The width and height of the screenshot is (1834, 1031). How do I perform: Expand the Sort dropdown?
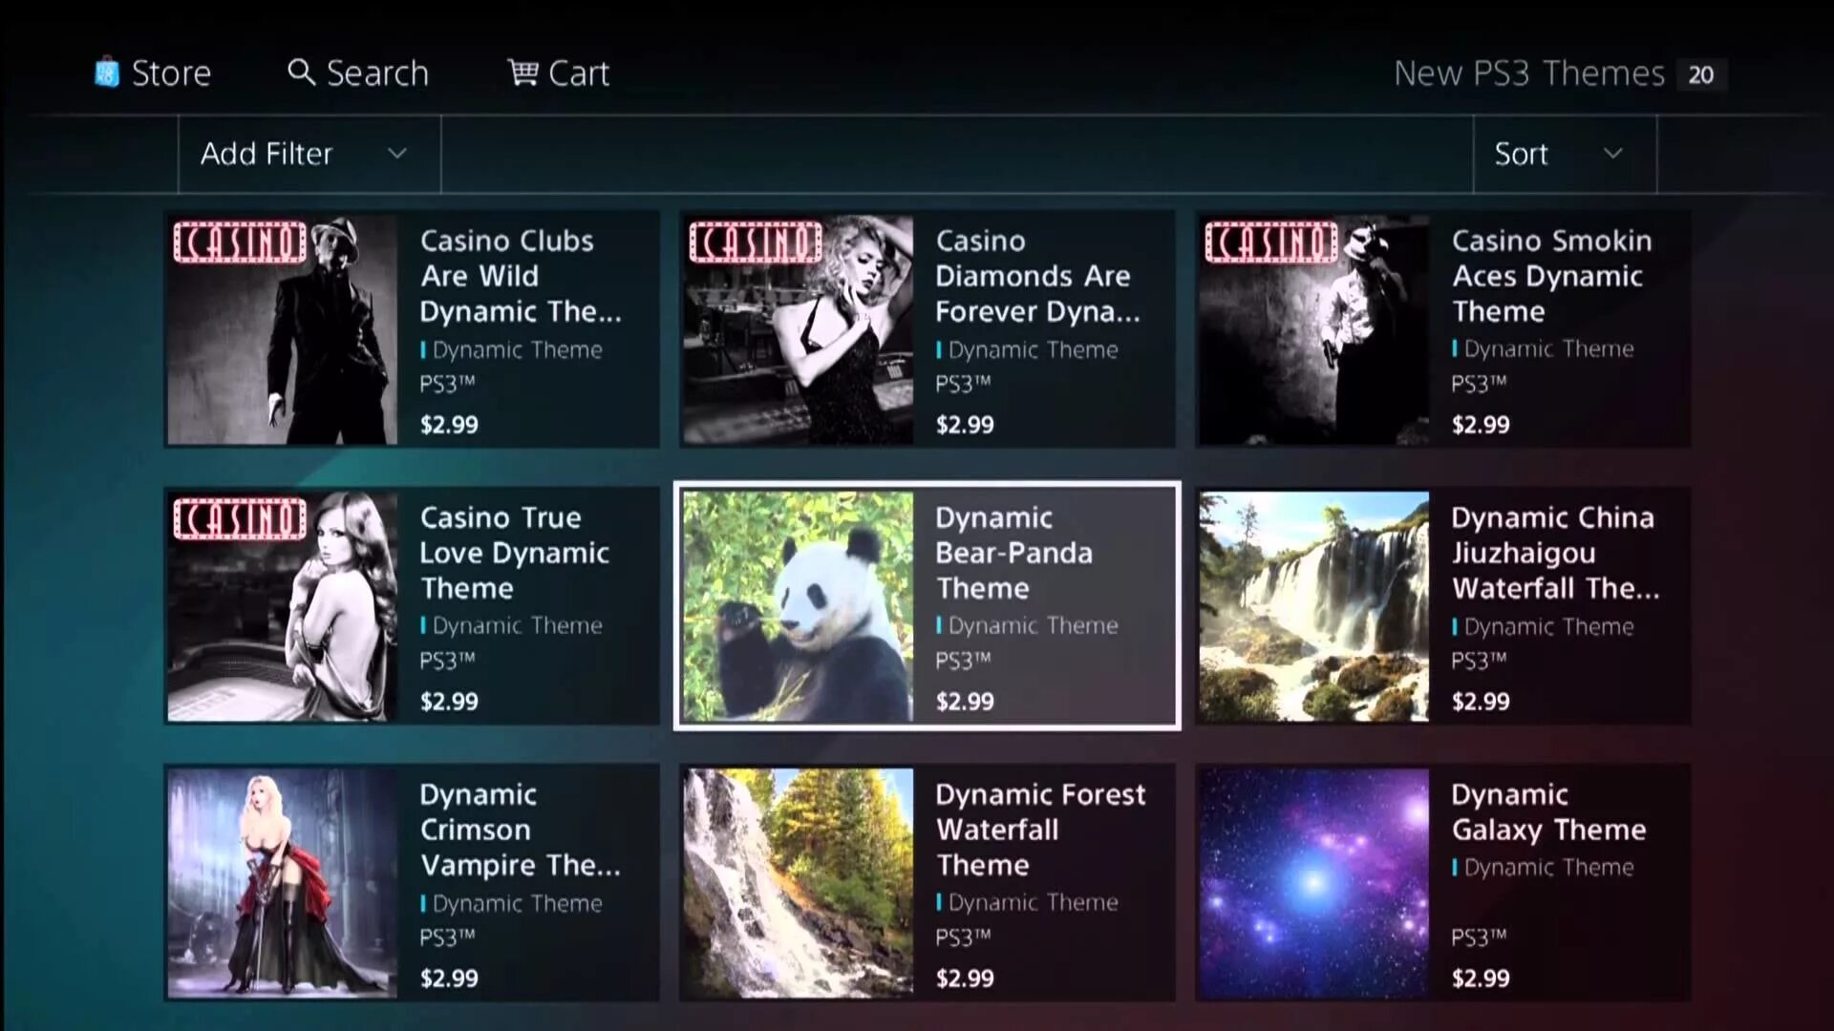pos(1565,154)
